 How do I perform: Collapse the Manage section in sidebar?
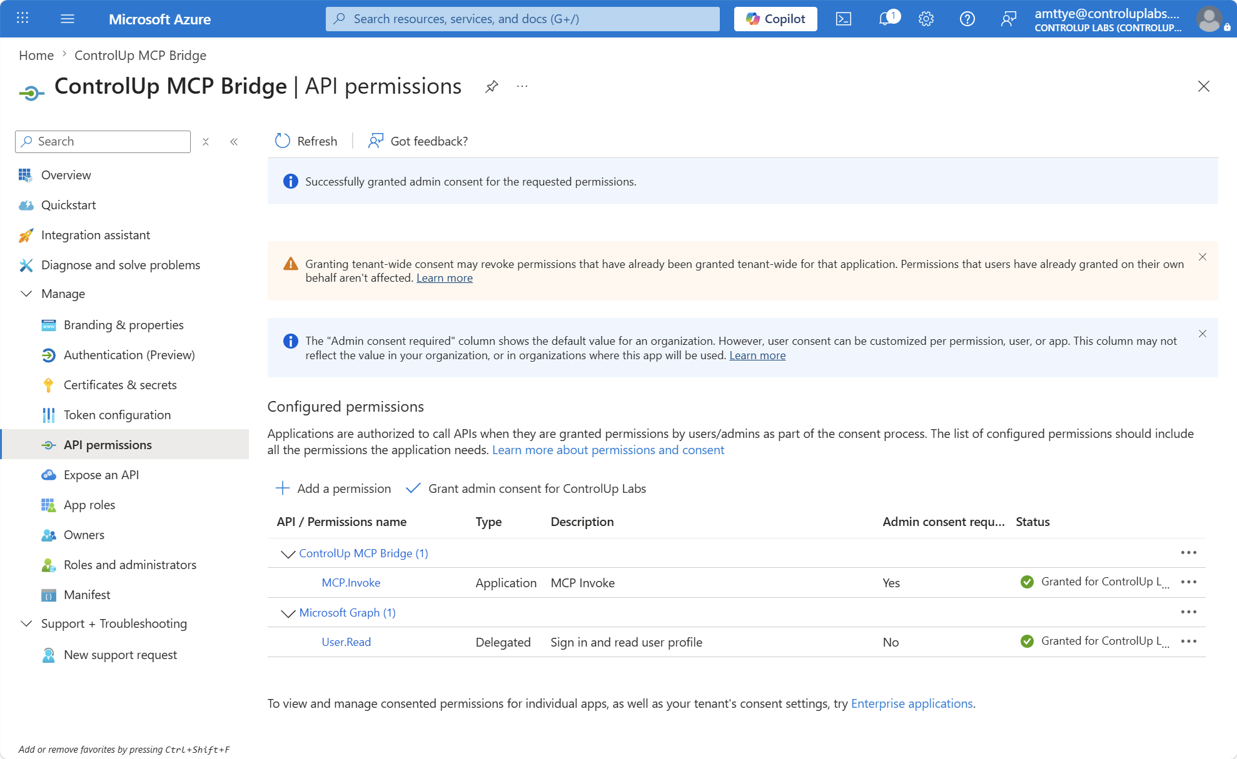pyautogui.click(x=26, y=294)
